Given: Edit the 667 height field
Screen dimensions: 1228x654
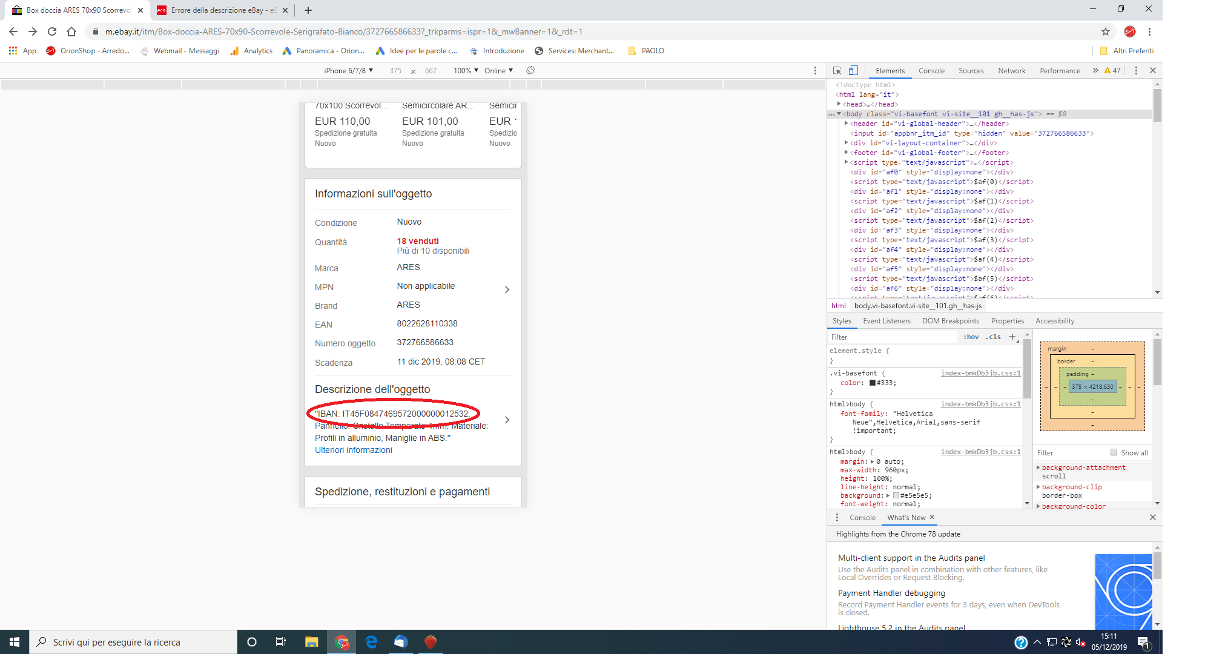Looking at the screenshot, I should (x=431, y=71).
